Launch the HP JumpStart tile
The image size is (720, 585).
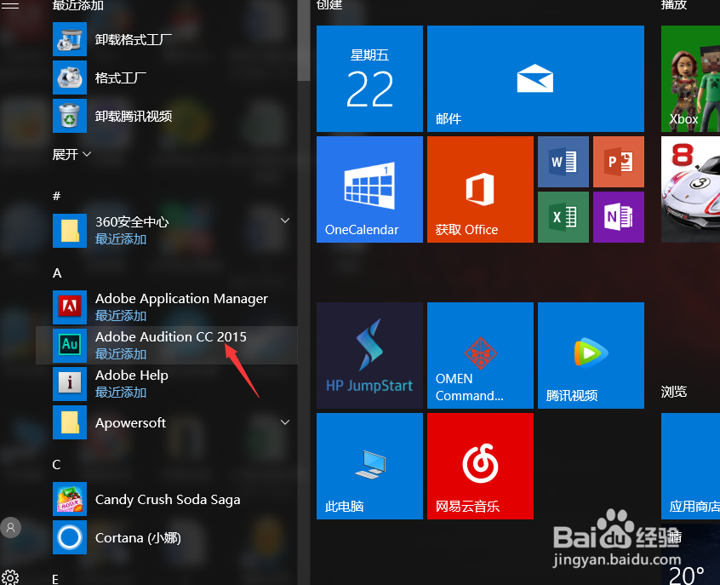(369, 355)
